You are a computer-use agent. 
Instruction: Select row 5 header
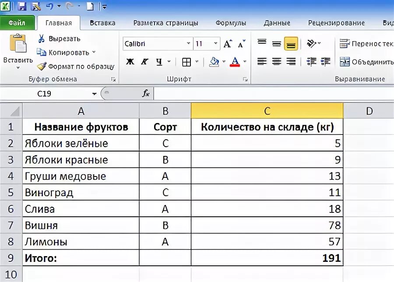tap(11, 193)
